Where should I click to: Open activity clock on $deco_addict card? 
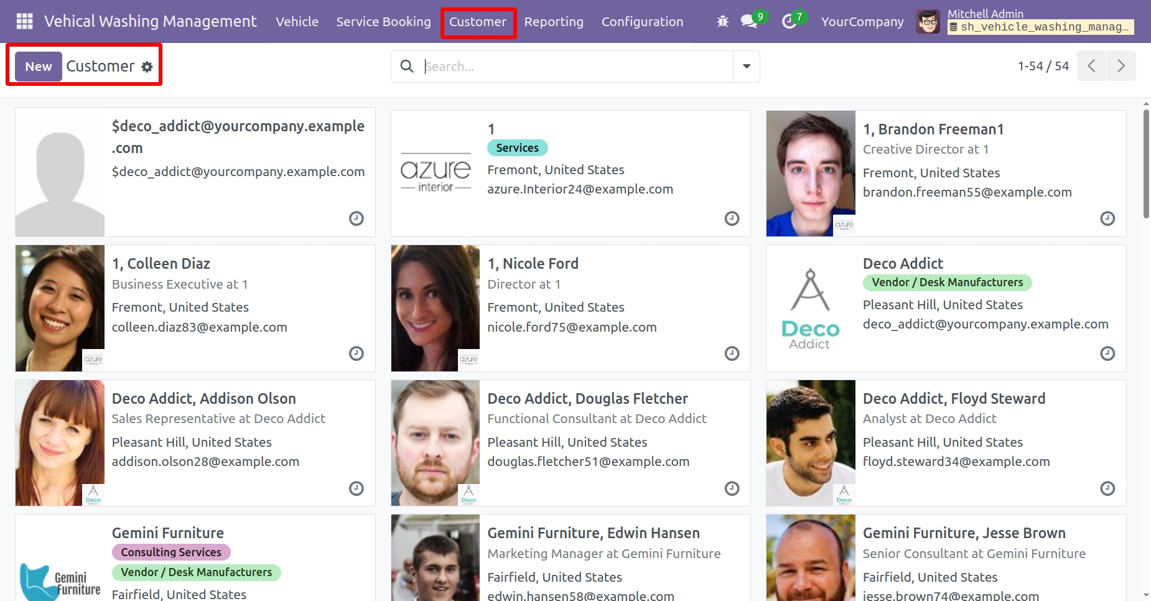tap(356, 218)
